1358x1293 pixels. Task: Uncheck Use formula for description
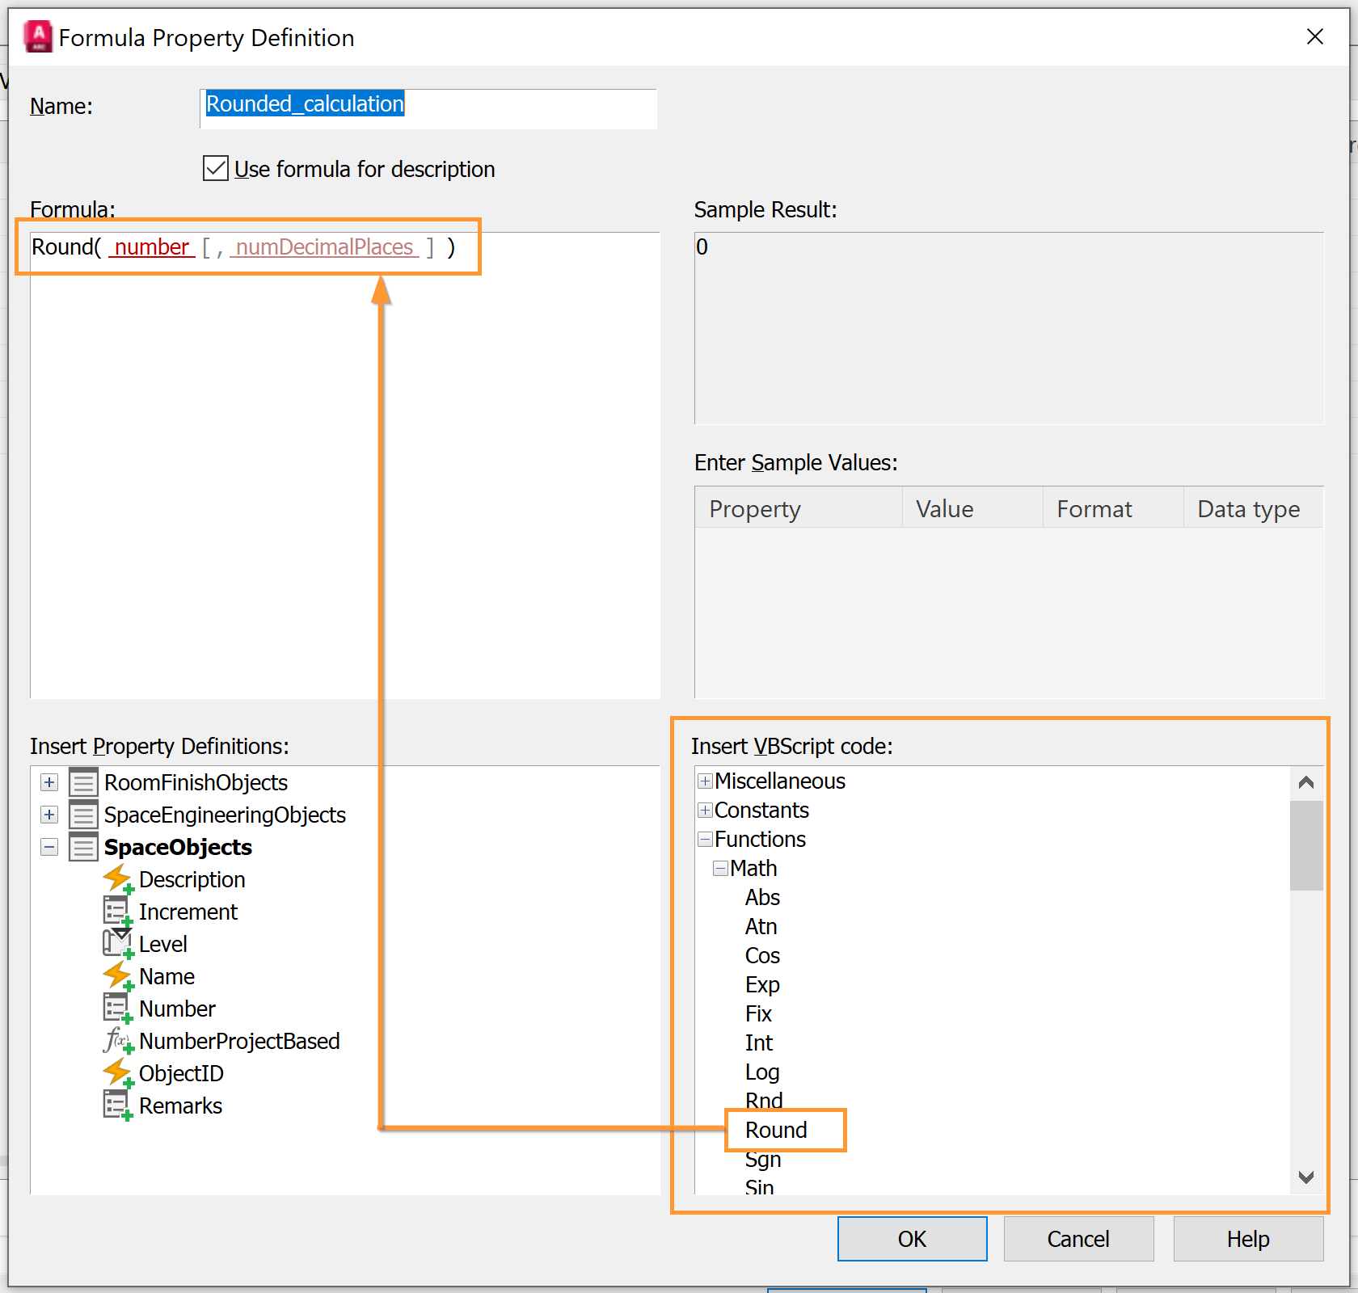214,168
